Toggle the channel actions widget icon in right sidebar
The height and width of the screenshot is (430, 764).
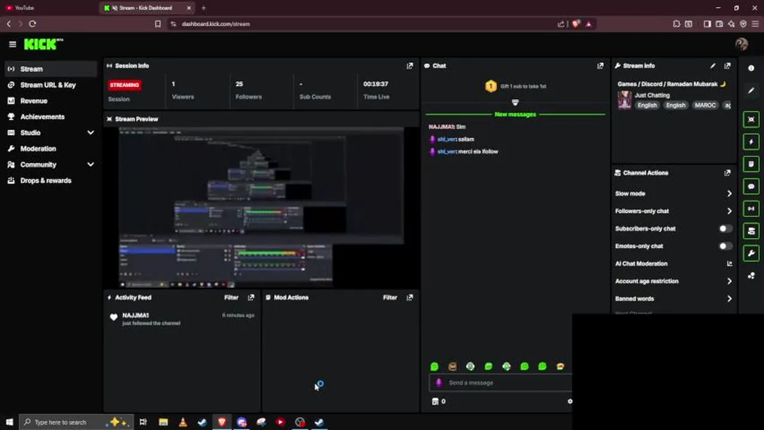(751, 231)
